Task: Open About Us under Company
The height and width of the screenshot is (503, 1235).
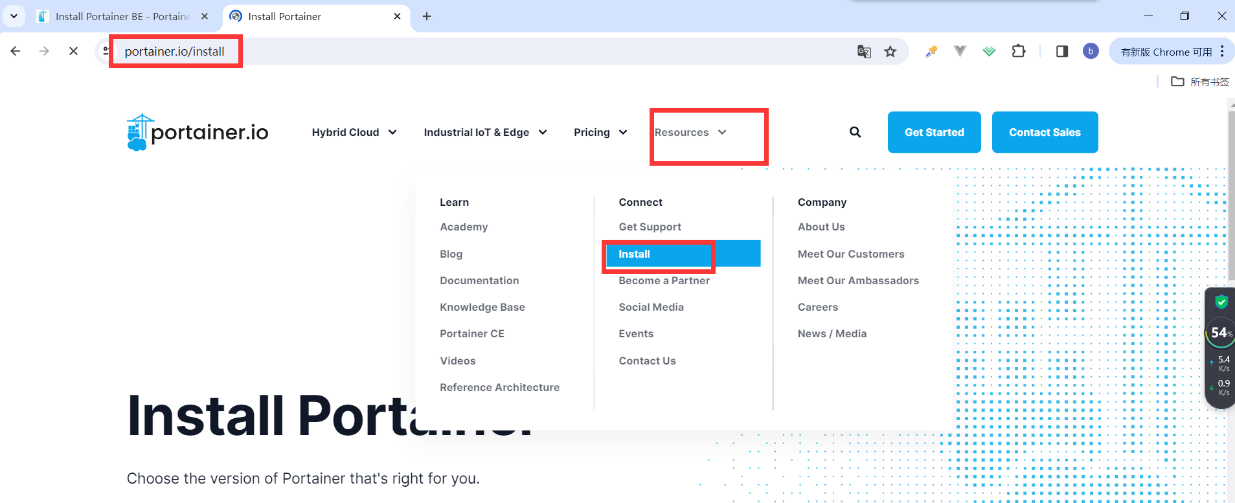Action: (x=821, y=227)
